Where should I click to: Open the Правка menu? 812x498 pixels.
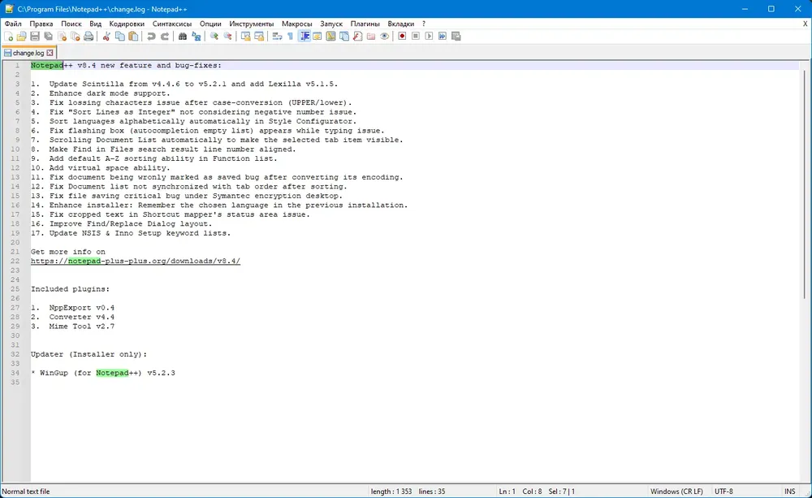tap(41, 24)
